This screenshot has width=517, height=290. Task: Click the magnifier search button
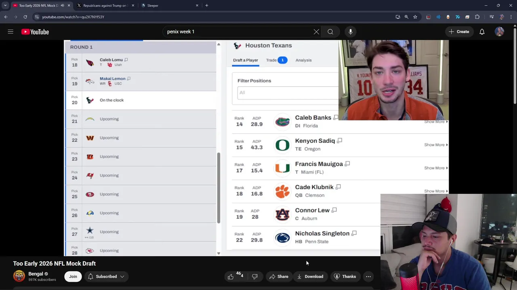coord(330,32)
